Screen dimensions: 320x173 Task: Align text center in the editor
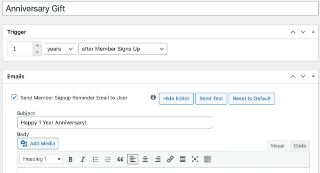pos(145,159)
